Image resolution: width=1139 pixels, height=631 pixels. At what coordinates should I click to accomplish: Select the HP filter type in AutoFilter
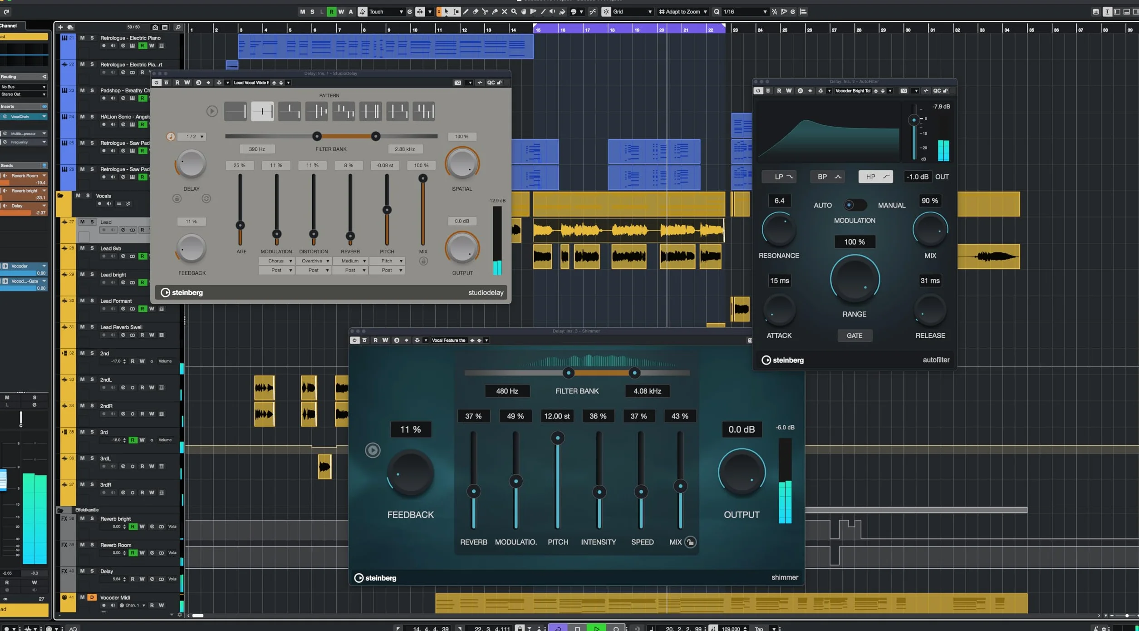(x=876, y=177)
